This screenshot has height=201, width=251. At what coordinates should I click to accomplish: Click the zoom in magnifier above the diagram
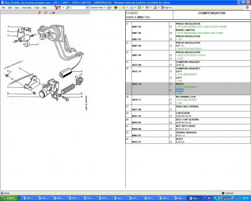(40, 12)
